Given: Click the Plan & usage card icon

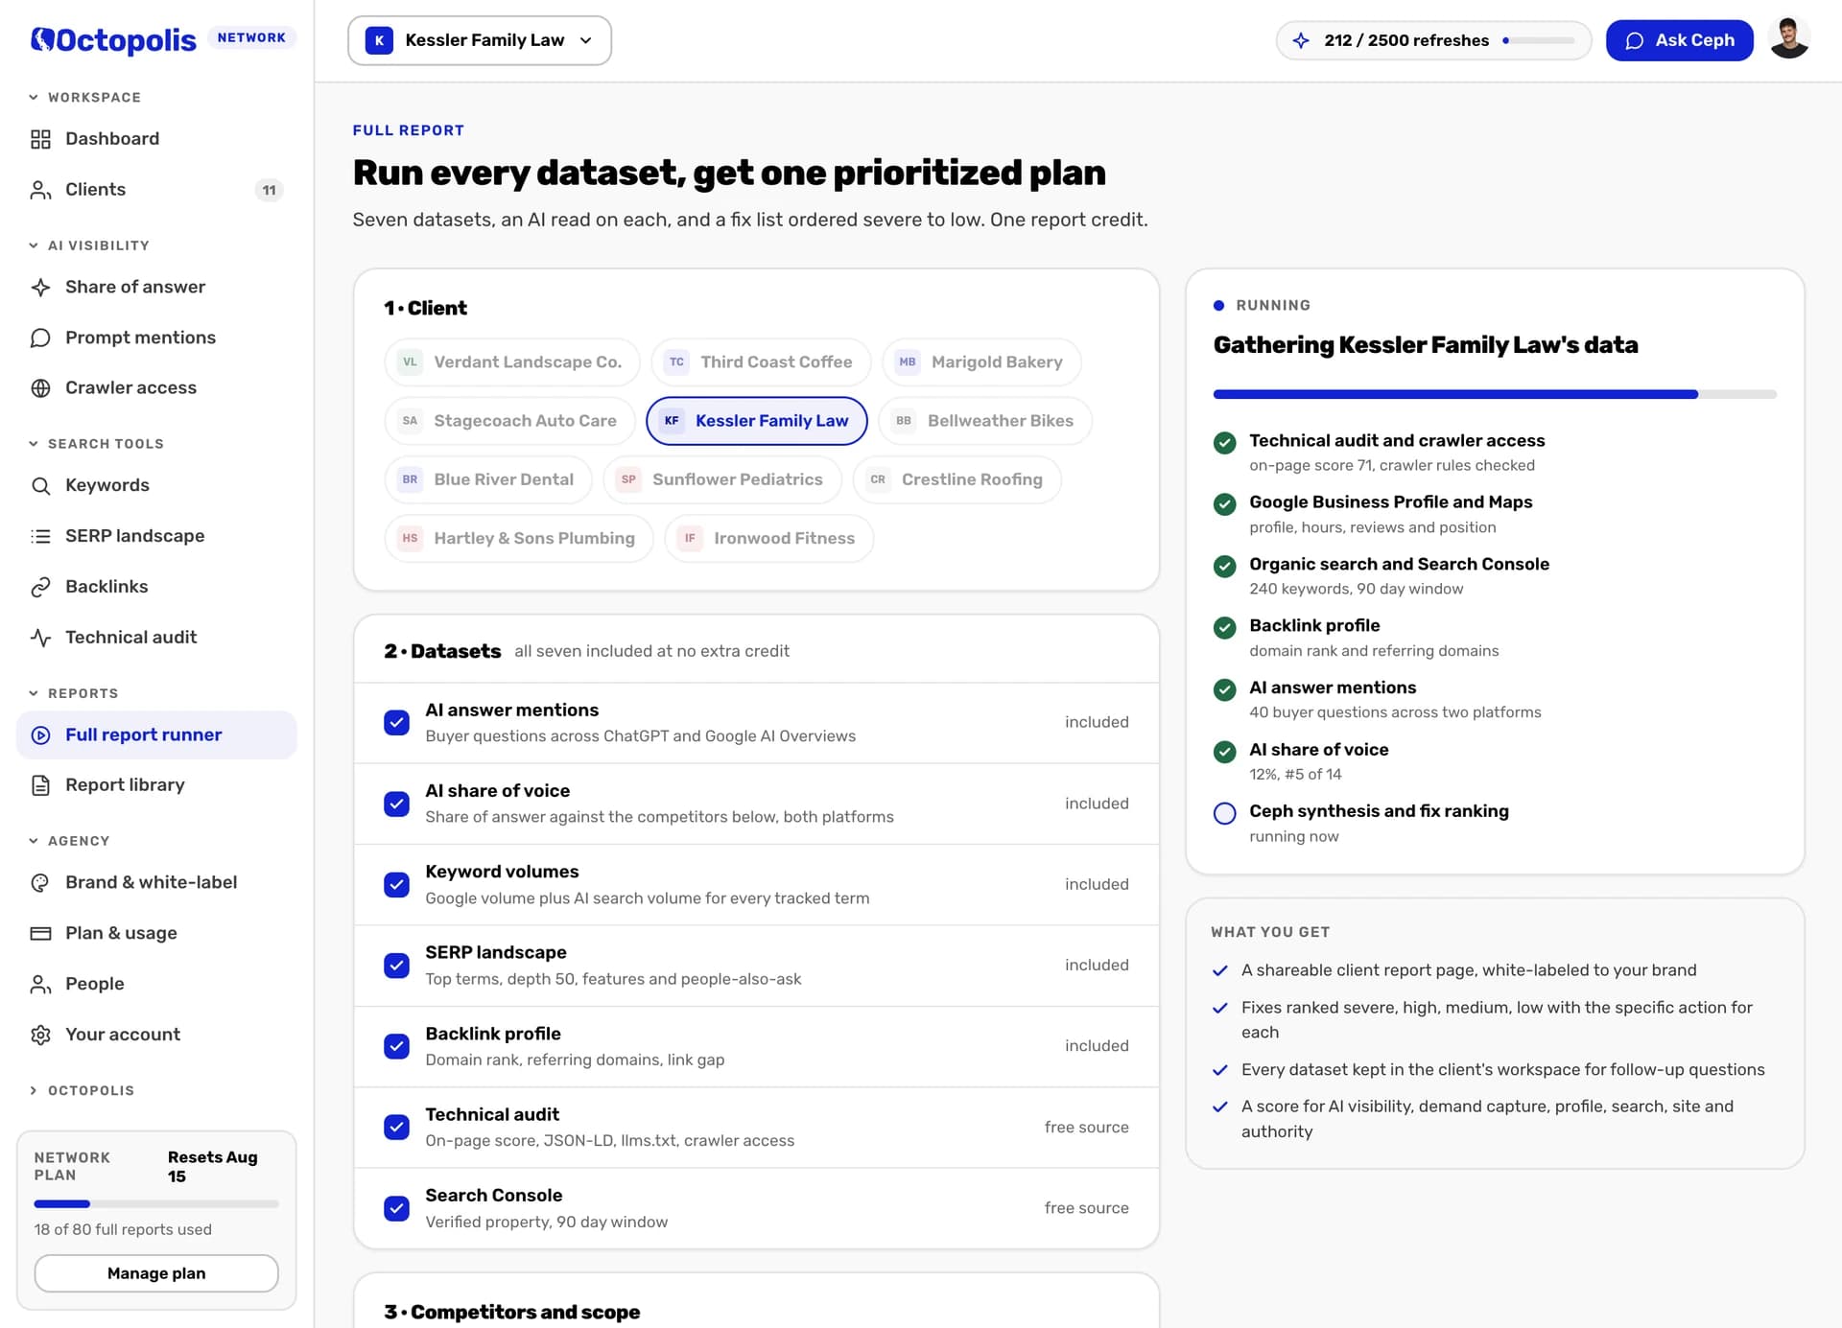Looking at the screenshot, I should [40, 933].
